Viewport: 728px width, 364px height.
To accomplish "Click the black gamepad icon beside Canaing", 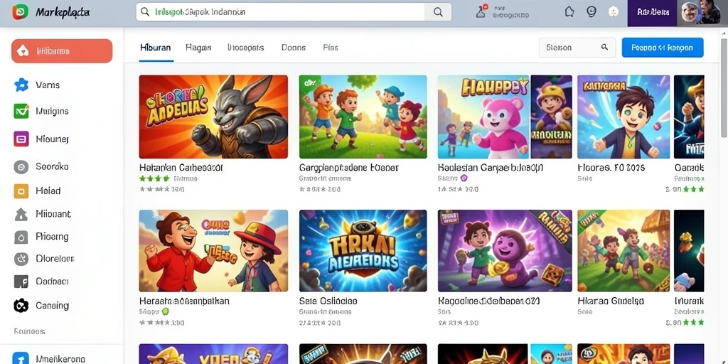I will coord(21,306).
